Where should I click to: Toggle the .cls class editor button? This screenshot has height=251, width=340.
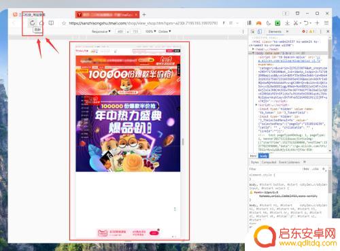316,169
